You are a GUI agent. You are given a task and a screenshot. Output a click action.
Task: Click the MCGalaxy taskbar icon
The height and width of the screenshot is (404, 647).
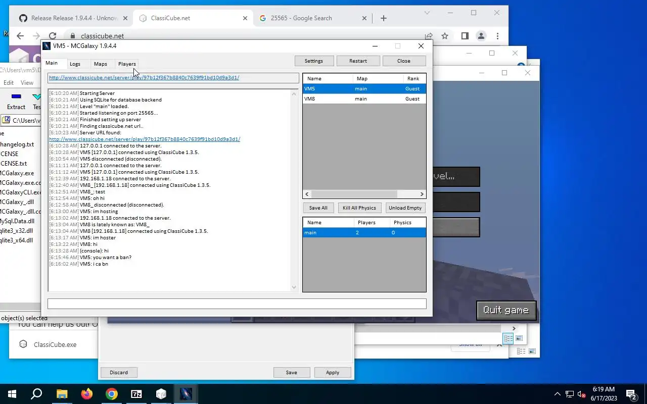[x=186, y=394]
